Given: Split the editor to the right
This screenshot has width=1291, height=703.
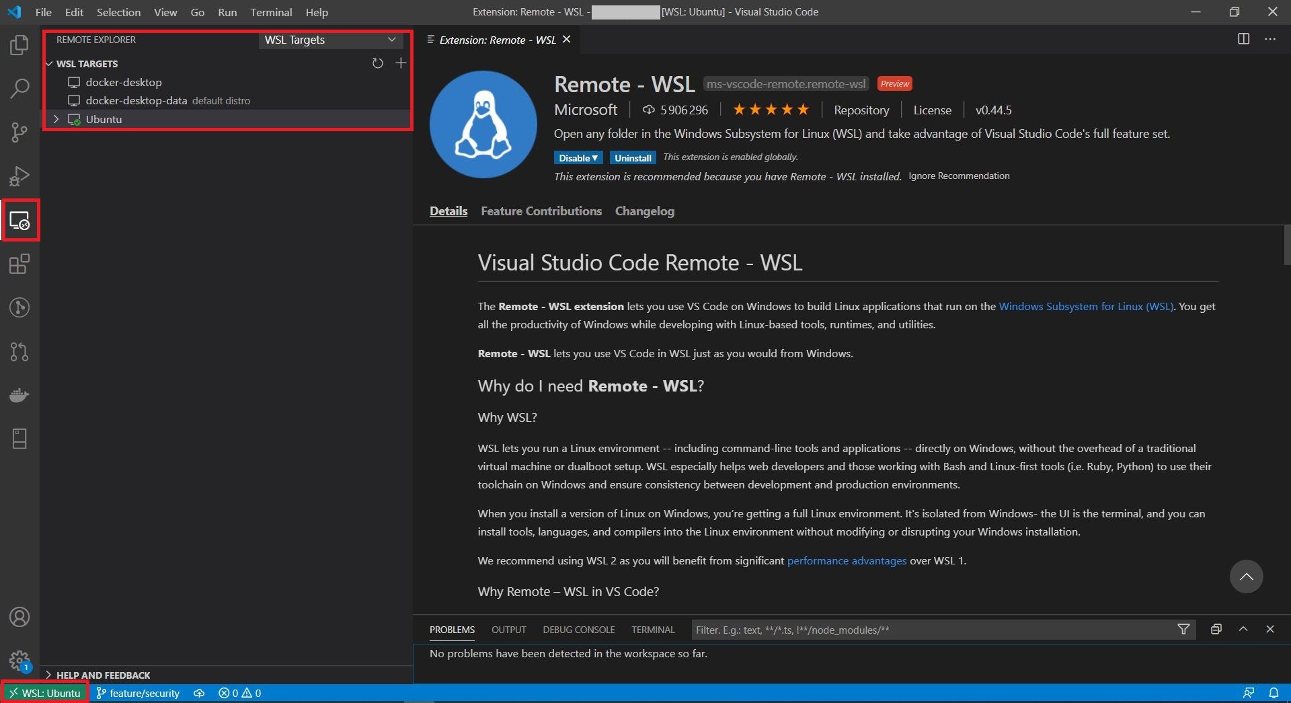Looking at the screenshot, I should 1243,39.
